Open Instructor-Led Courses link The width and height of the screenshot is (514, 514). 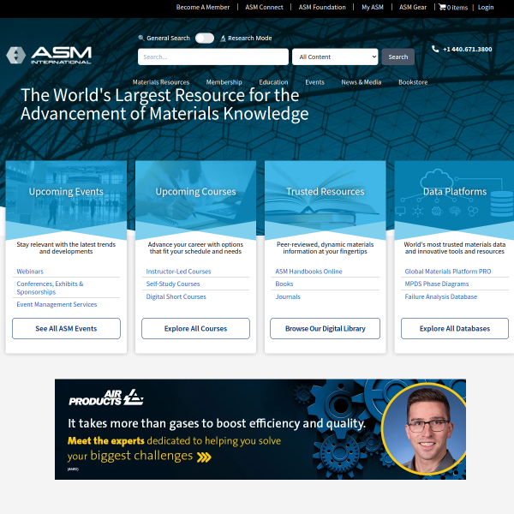(178, 272)
